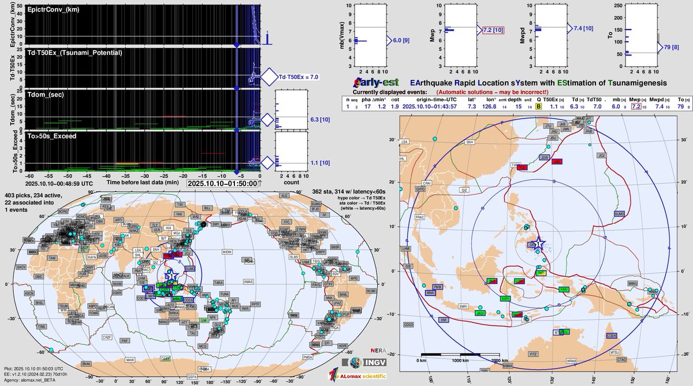Select PPTF station on world map
Screen dimensions: 693x386
[x=256, y=303]
